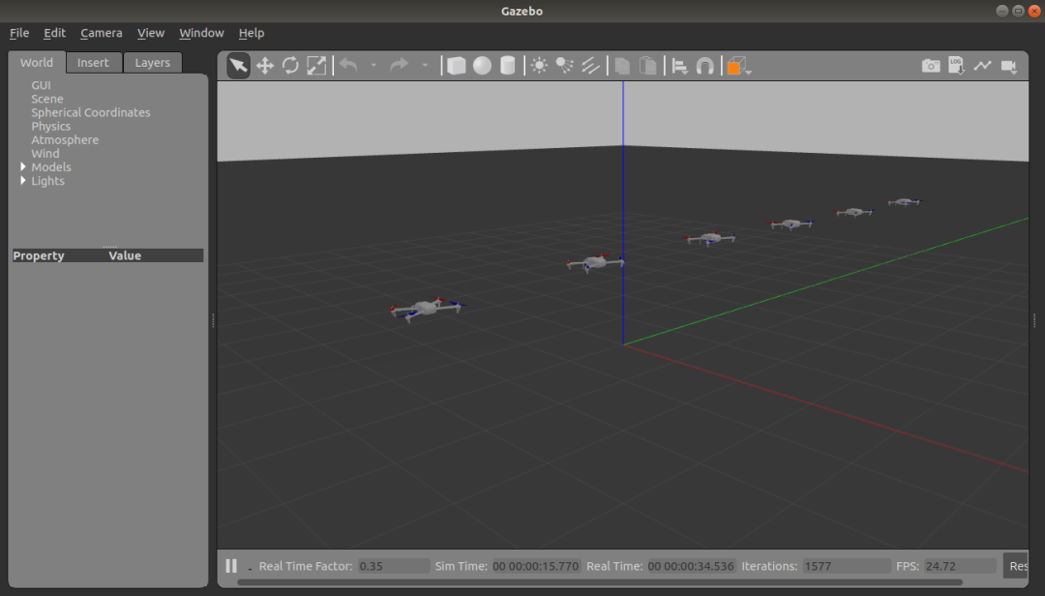The image size is (1045, 596).
Task: Click the Real Time value field
Action: (x=691, y=566)
